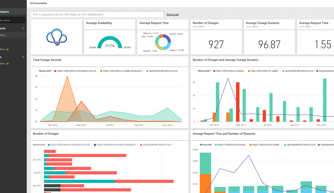The width and height of the screenshot is (334, 193).
Task: Click the purple AvgOutageDuration legend marker
Action: click(x=317, y=71)
